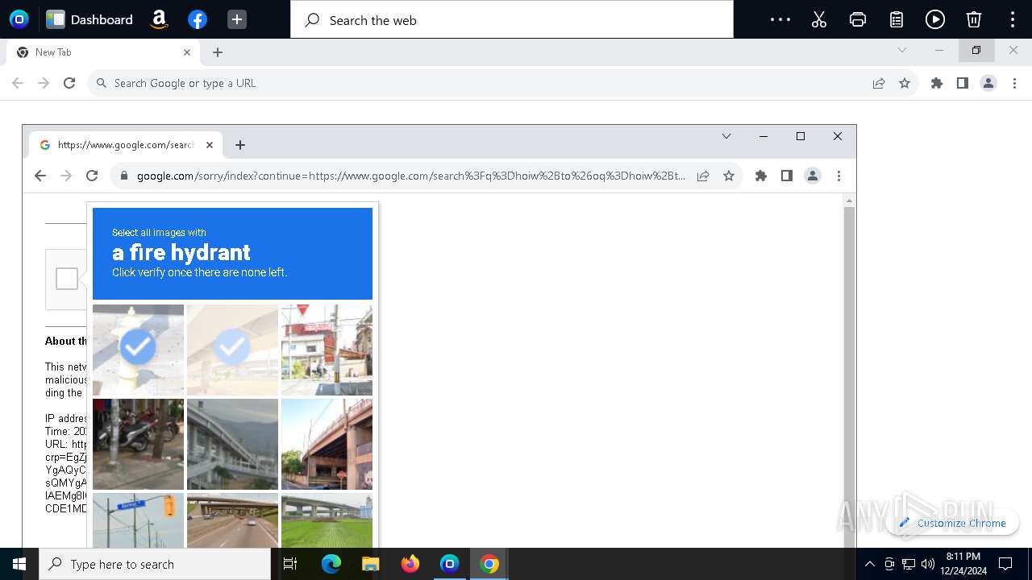Open the clipboard notes icon
This screenshot has height=580, width=1032.
point(897,19)
